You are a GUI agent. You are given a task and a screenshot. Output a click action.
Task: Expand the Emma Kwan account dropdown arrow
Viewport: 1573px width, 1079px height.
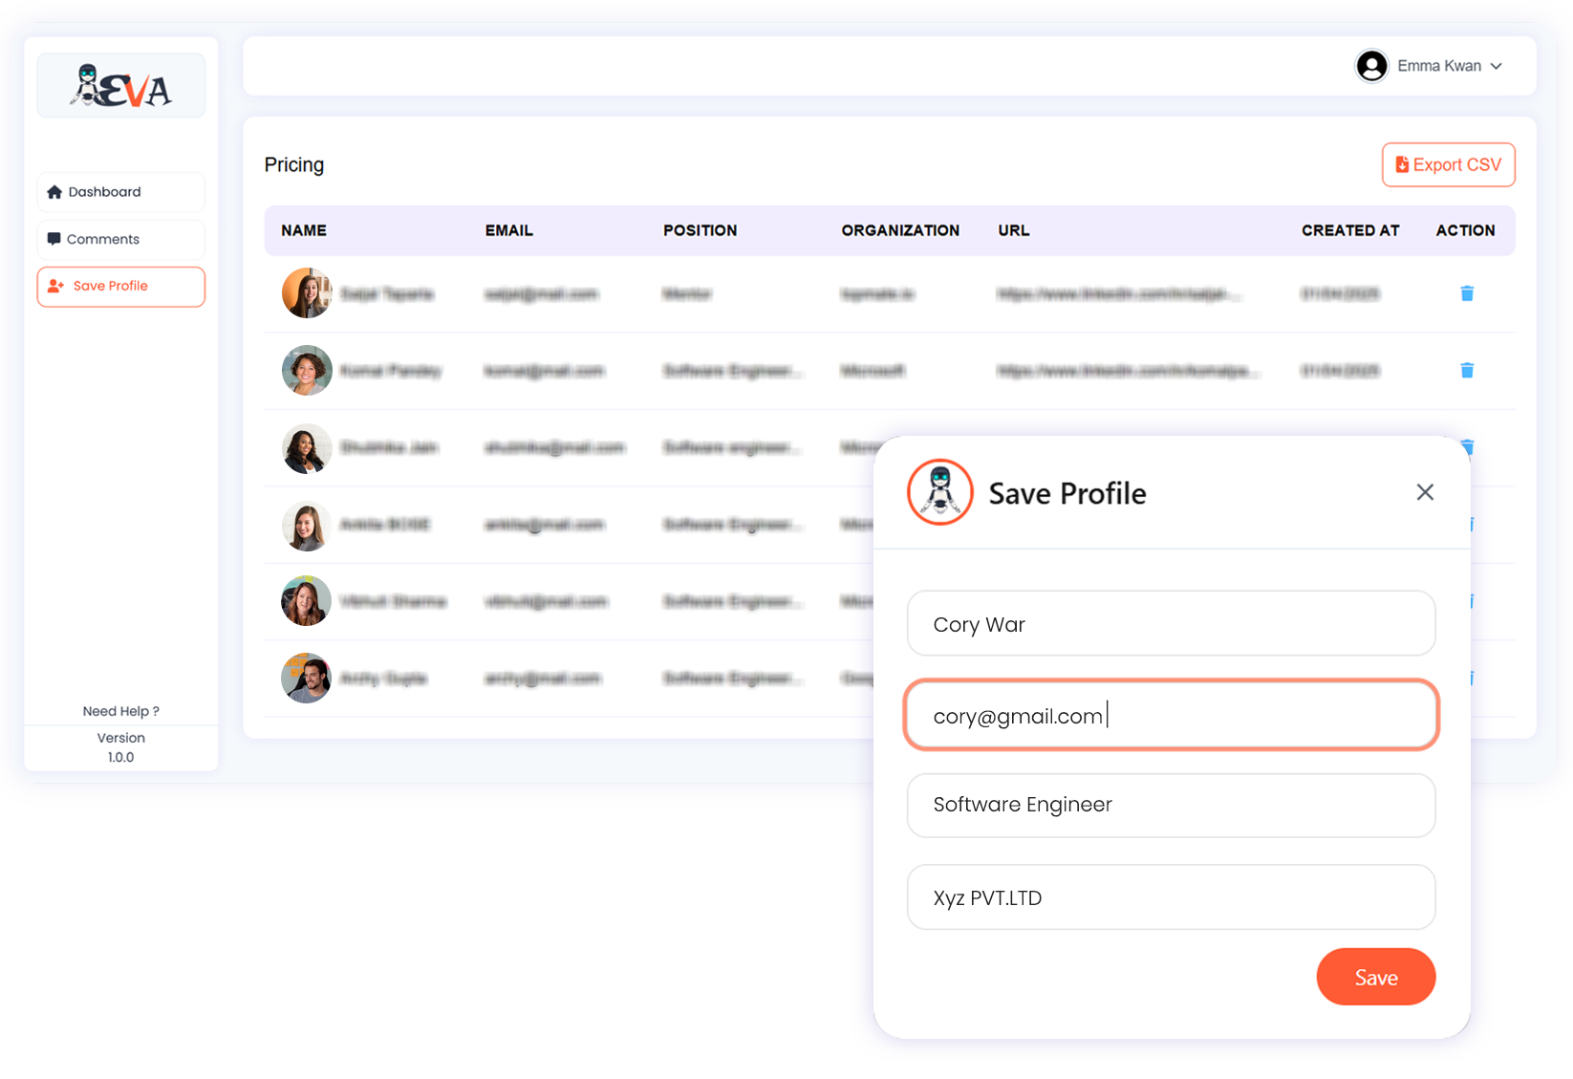pyautogui.click(x=1497, y=66)
